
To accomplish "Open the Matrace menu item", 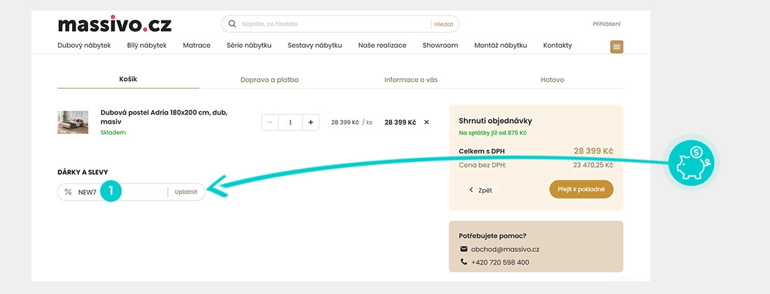I will [x=197, y=45].
